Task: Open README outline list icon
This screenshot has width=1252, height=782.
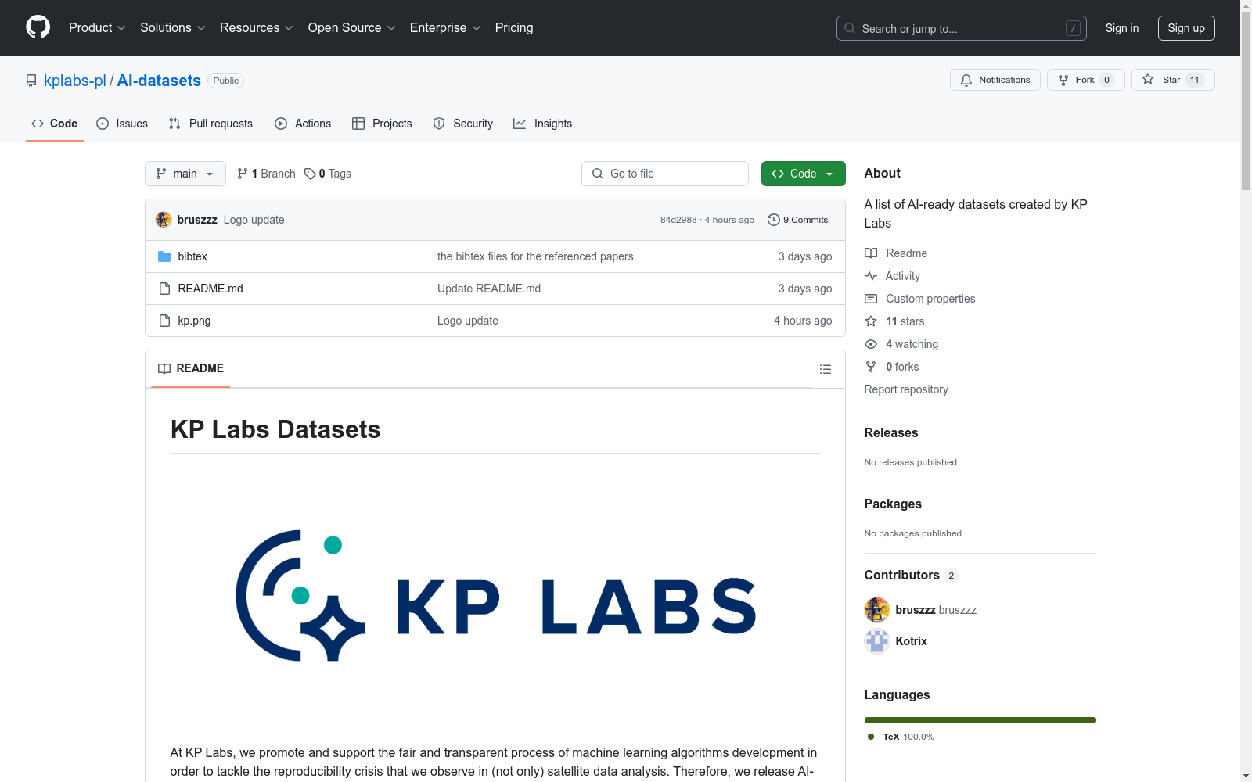Action: pyautogui.click(x=826, y=369)
